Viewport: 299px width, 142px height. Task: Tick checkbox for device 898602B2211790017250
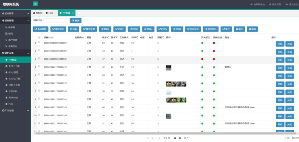(x=39, y=74)
